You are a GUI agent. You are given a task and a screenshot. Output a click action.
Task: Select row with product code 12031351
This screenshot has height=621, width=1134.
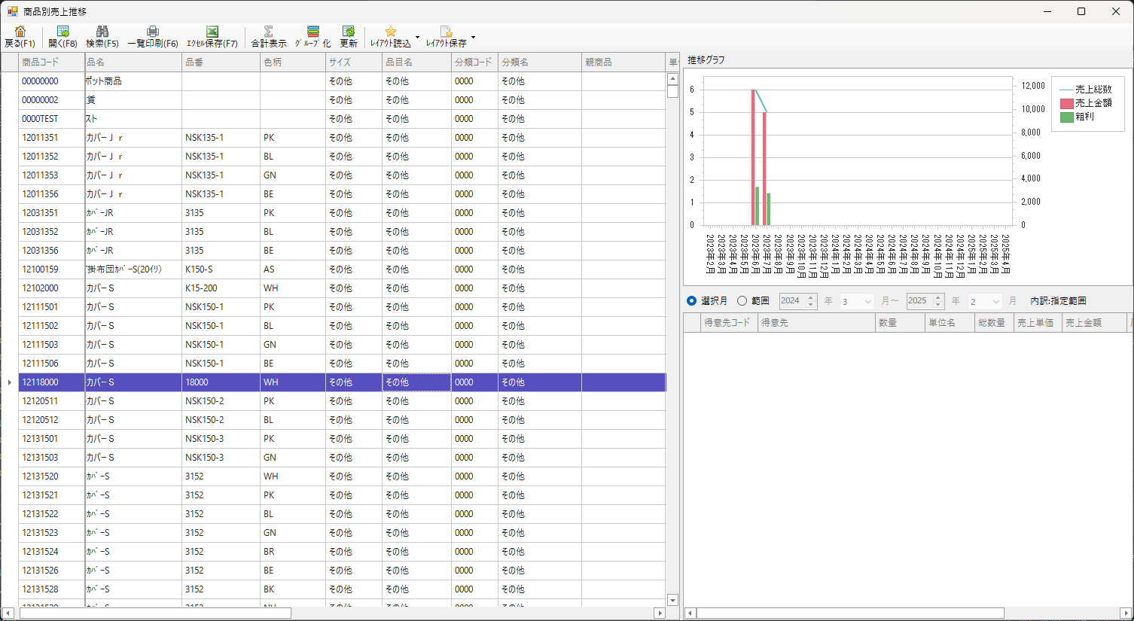point(40,213)
